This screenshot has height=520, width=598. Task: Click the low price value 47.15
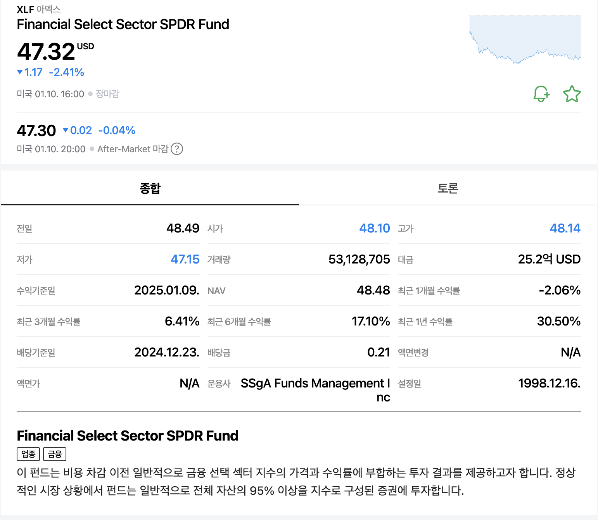tap(185, 259)
